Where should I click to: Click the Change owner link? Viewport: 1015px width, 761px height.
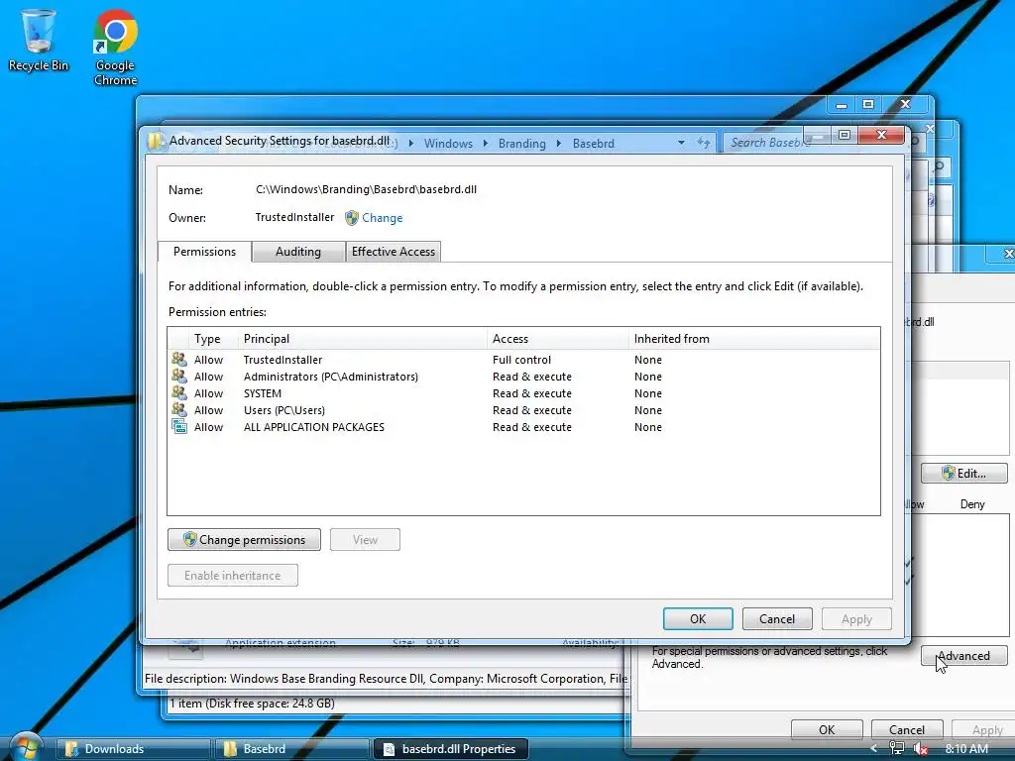tap(382, 218)
